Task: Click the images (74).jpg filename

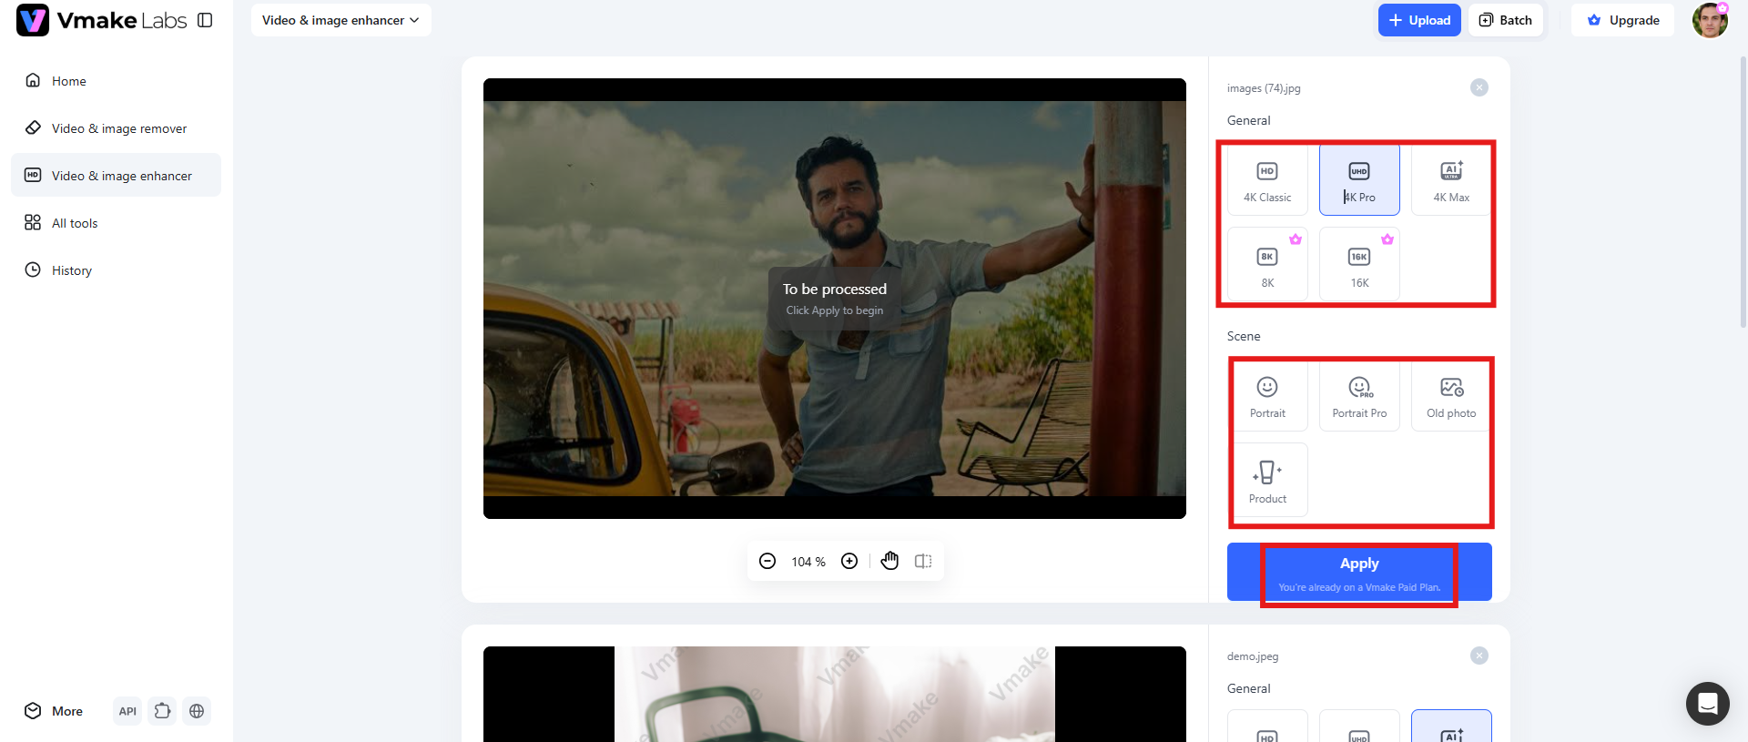Action: [1264, 88]
